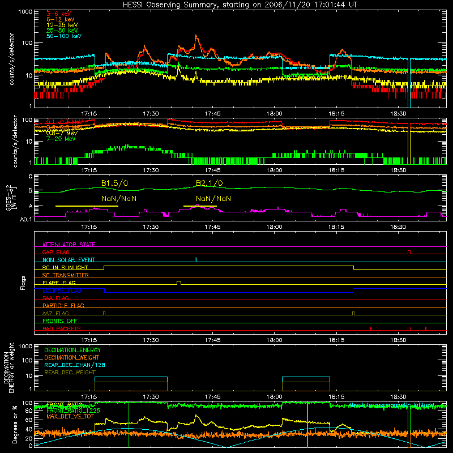
Task: Click the 18:00 tick under the GOES panel
Action: click(275, 227)
